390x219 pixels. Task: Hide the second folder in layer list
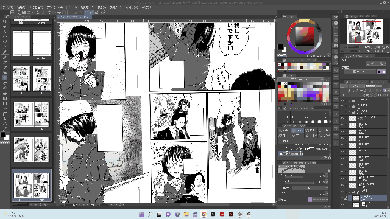click(x=342, y=106)
